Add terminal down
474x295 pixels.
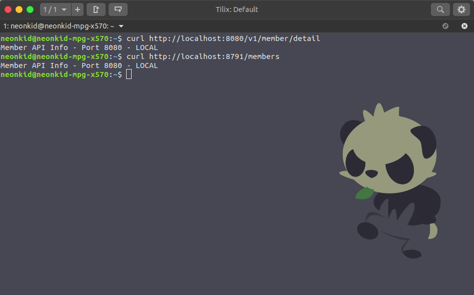click(118, 9)
